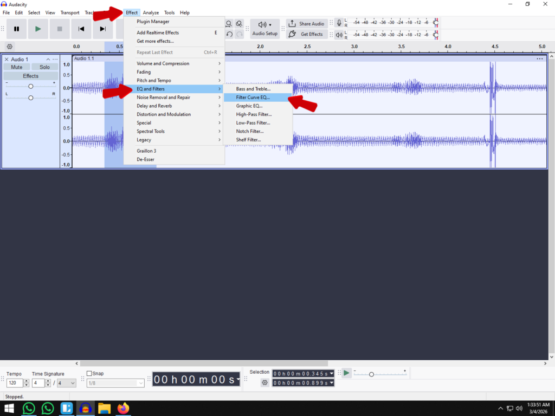
Task: Click the Skip to Start button
Action: pyautogui.click(x=81, y=29)
